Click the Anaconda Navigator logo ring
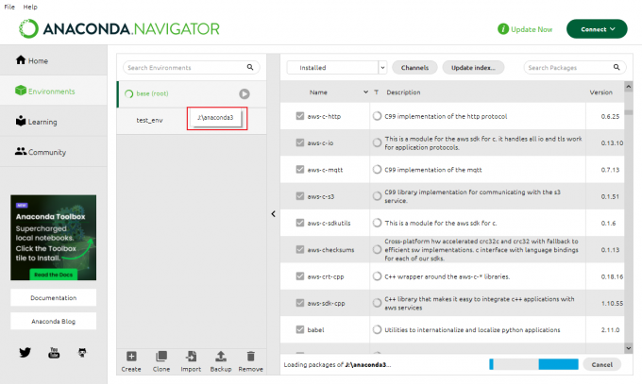Viewport: 642px width, 384px height. point(28,28)
